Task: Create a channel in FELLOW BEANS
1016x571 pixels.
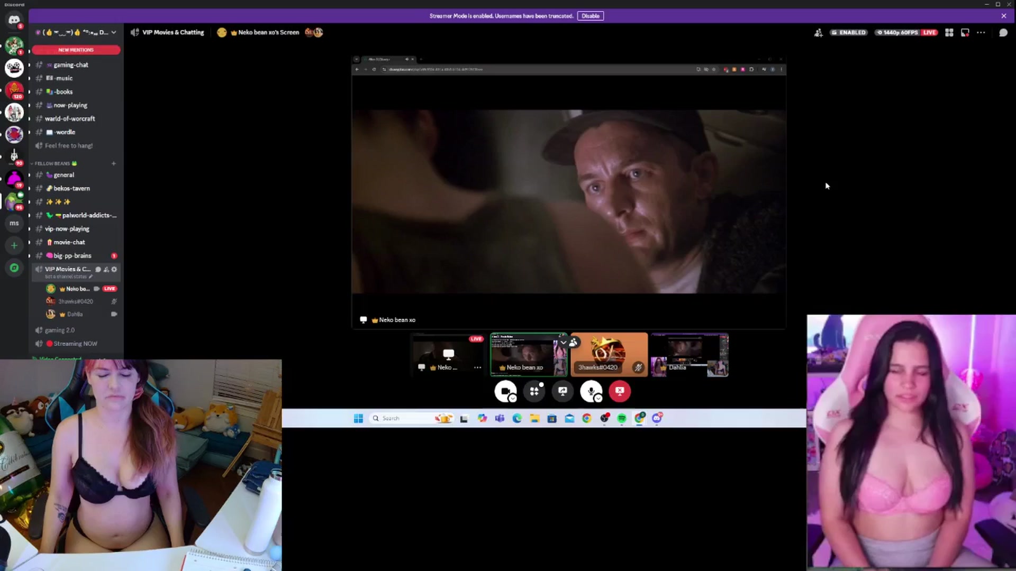Action: (x=114, y=163)
